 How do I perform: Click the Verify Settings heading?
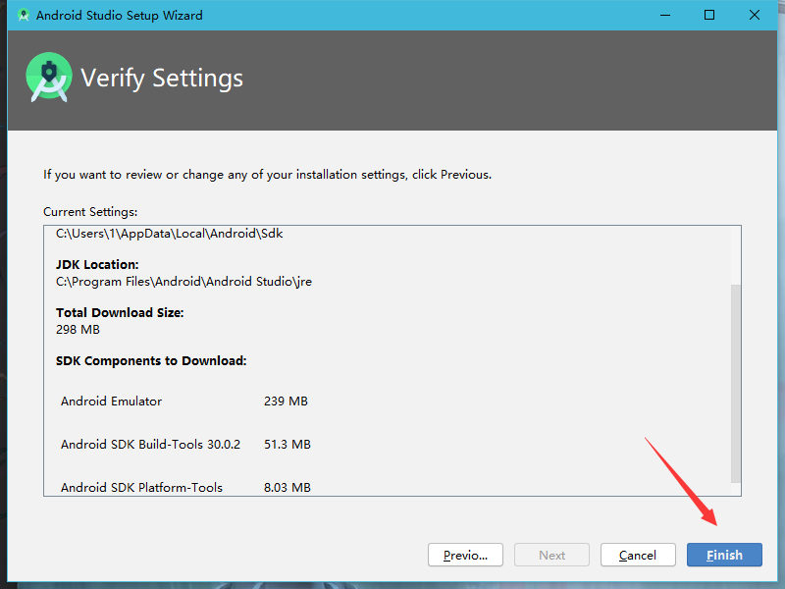162,79
